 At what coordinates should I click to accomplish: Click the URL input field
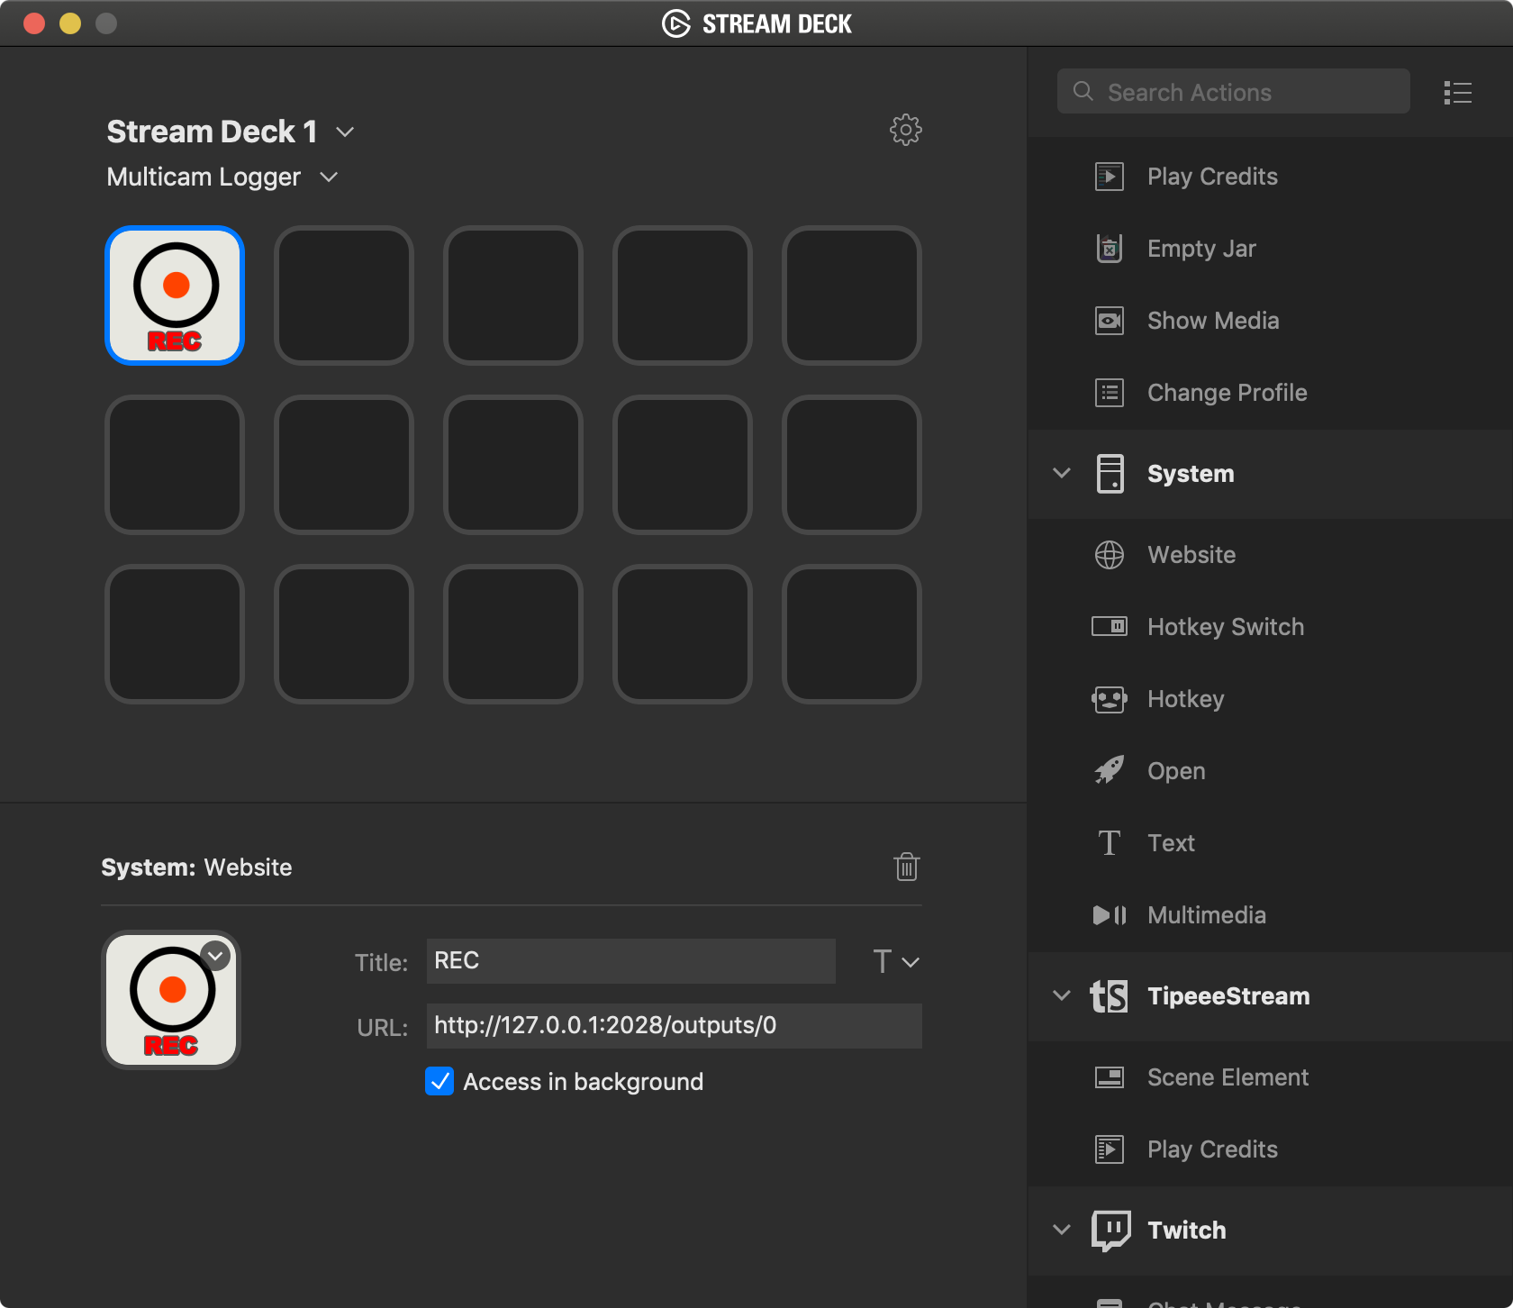coord(674,1026)
